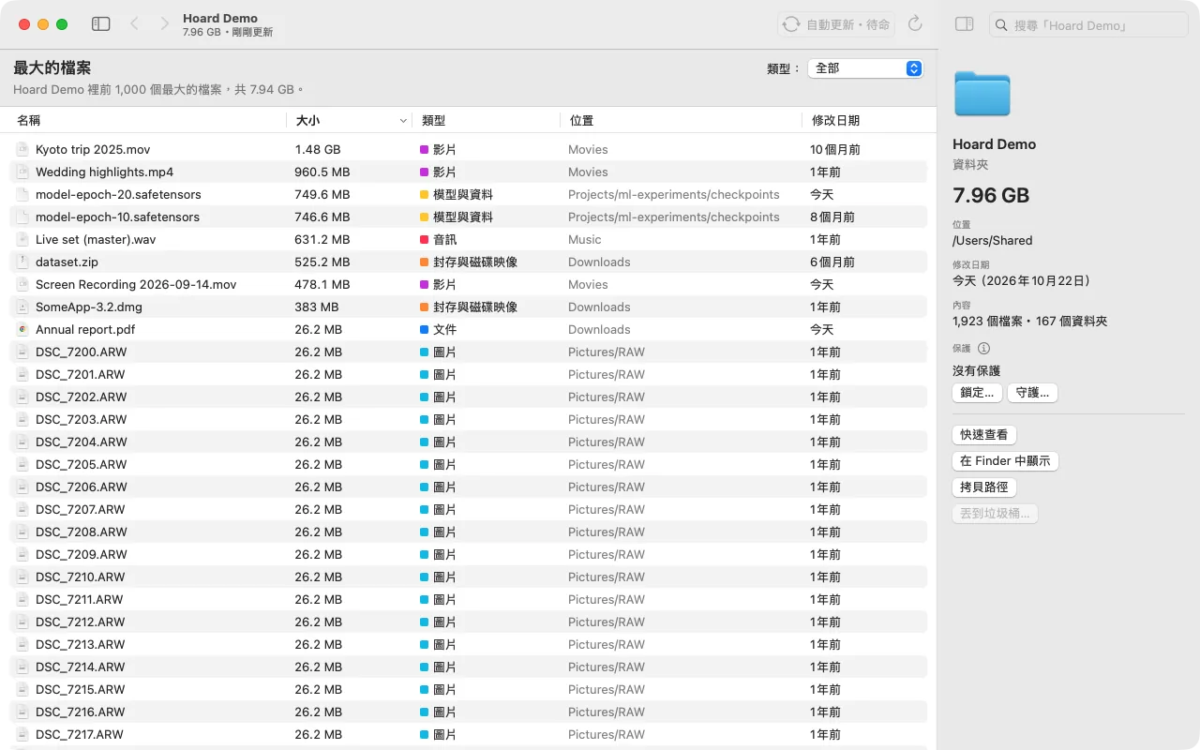Toggle the inspector panel icon
The image size is (1200, 750).
click(964, 24)
